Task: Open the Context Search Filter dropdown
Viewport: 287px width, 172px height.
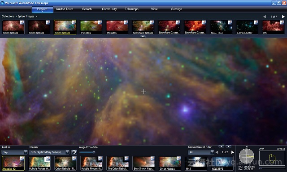Action: tap(201, 152)
